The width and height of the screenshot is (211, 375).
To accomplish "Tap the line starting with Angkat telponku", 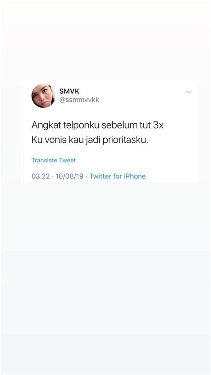I will 97,125.
